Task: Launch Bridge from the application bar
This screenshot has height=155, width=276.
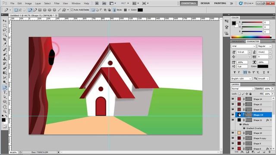Action: (97, 3)
